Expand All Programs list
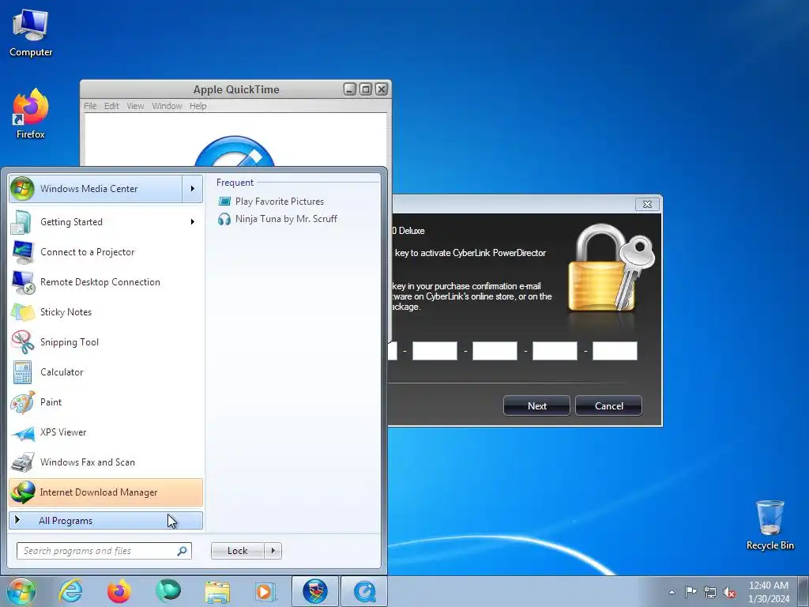The image size is (809, 607). click(x=106, y=520)
